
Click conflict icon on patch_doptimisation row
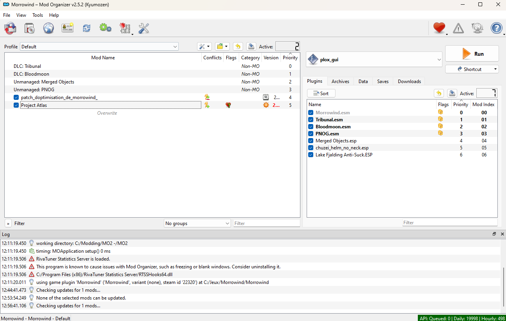point(207,97)
